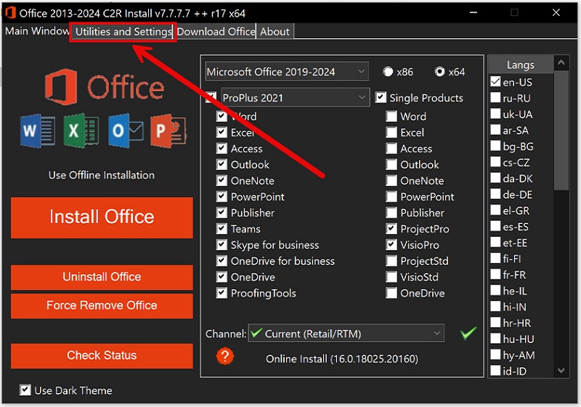Viewport: 581px width, 407px height.
Task: Click the Langs list scrollbar thumb
Action: [561, 130]
